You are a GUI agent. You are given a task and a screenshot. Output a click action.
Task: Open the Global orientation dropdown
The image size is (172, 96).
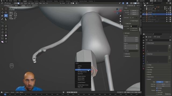click(63, 3)
